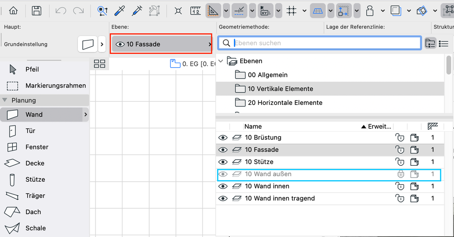Select the Markierungsrahmen marquee tool

pyautogui.click(x=45, y=85)
